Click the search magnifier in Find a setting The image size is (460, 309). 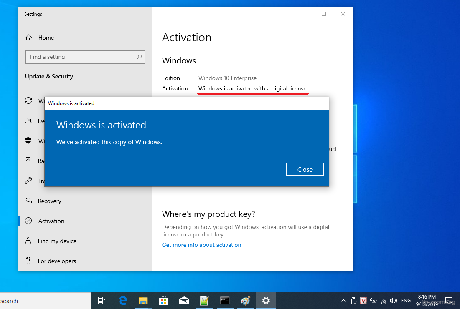(139, 57)
